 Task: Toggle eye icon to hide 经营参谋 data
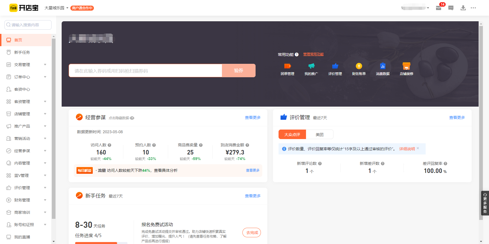click(x=132, y=118)
